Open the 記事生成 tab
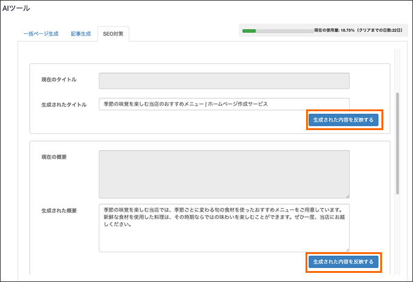The width and height of the screenshot is (413, 282). point(81,34)
